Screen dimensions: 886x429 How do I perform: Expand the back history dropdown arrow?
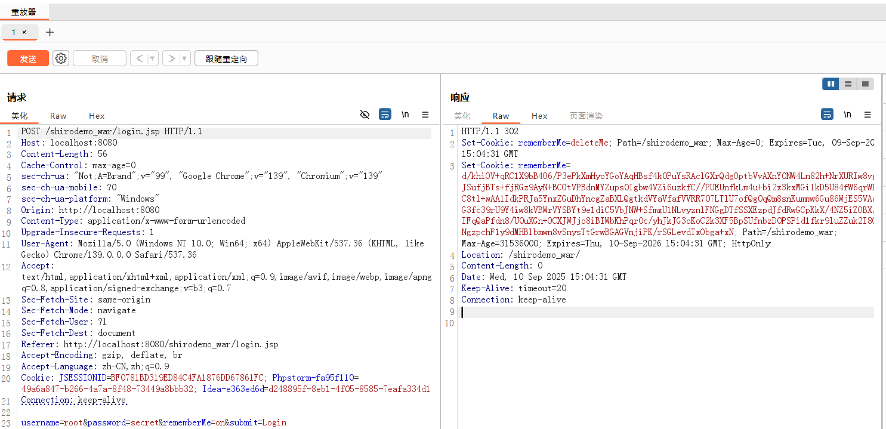[x=152, y=58]
